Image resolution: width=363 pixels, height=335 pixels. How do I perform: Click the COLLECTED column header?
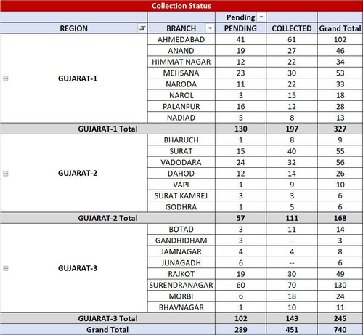292,28
